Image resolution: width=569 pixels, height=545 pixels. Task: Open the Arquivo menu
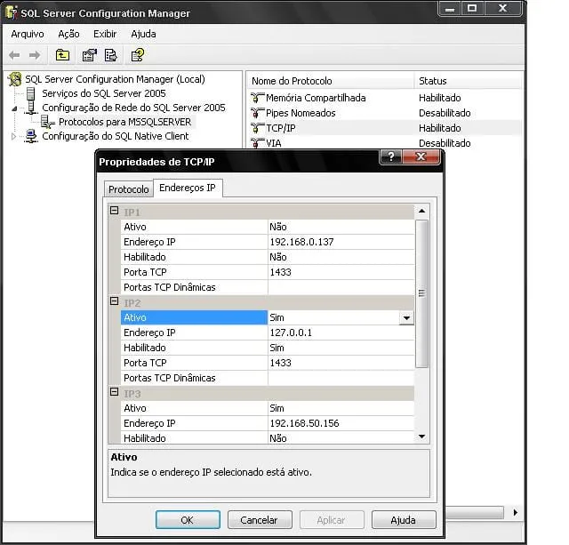point(28,34)
